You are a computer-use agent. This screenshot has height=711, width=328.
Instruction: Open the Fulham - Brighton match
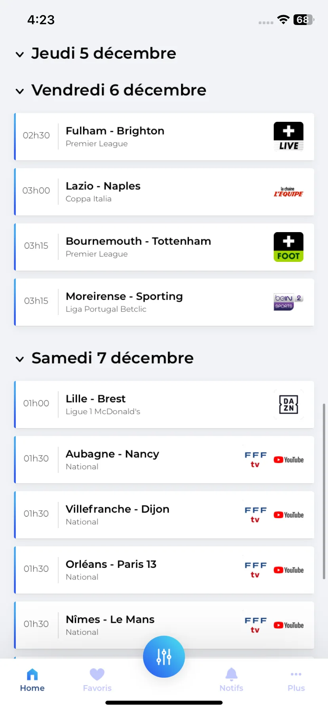tap(164, 137)
